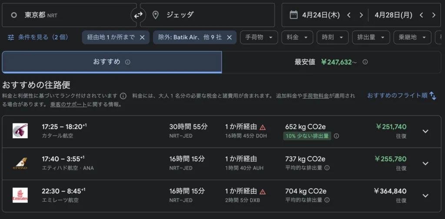The height and width of the screenshot is (219, 445).
Task: Click the ジェッダ destination field
Action: (x=207, y=15)
